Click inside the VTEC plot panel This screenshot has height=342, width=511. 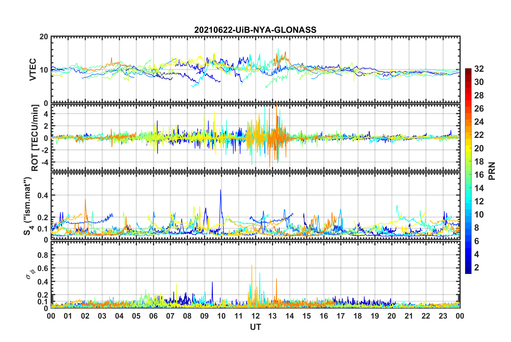[255, 70]
